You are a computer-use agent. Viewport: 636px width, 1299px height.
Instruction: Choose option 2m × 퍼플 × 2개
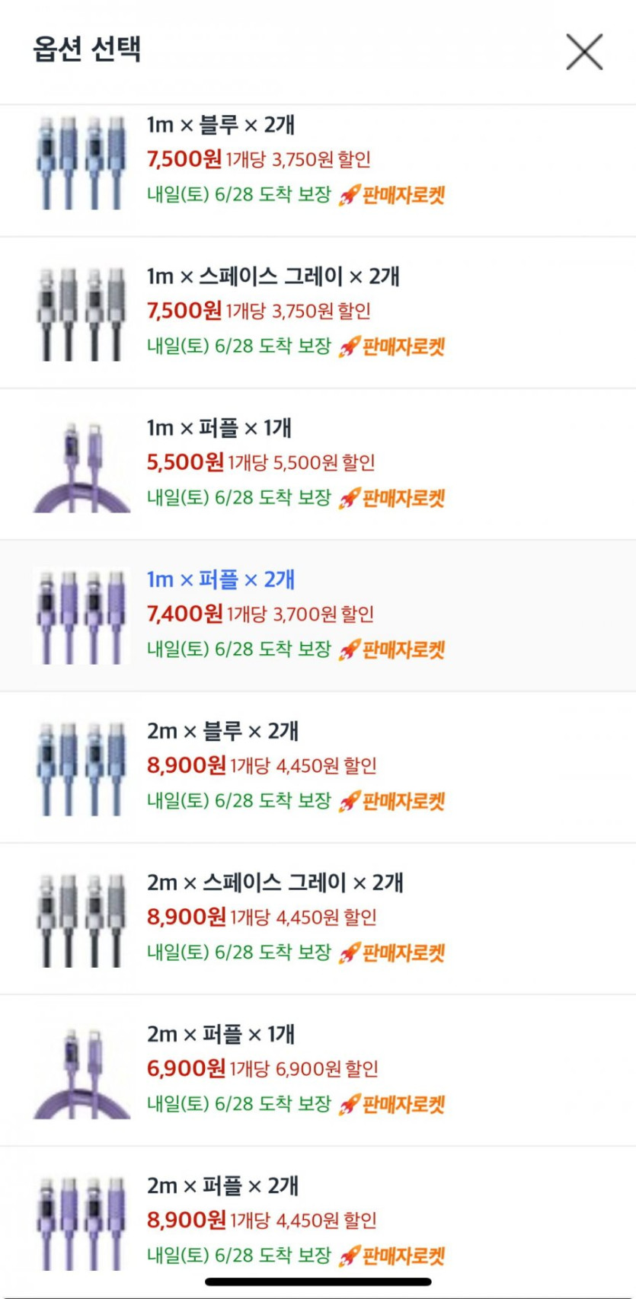tap(222, 1186)
